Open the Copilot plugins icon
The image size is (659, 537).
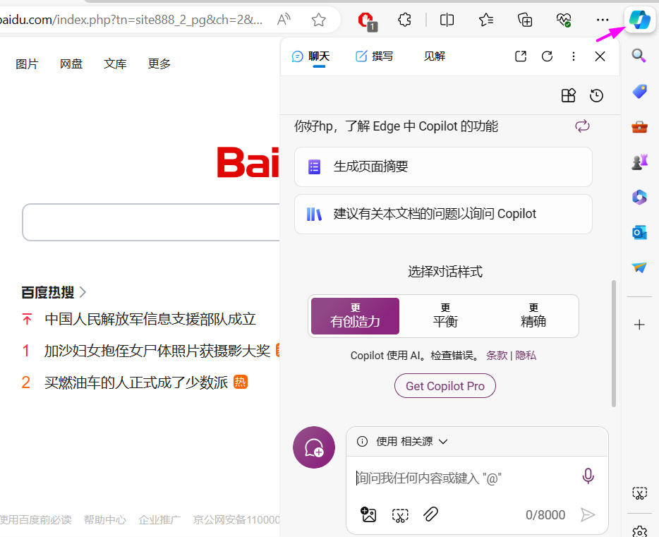pyautogui.click(x=568, y=95)
